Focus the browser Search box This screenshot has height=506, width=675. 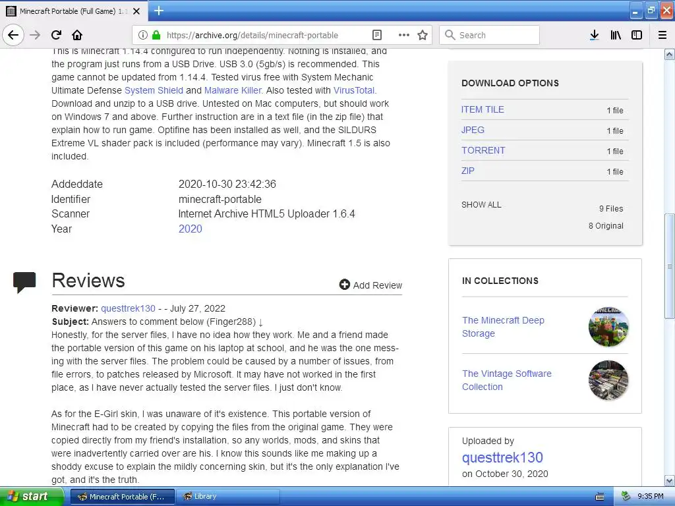click(489, 35)
